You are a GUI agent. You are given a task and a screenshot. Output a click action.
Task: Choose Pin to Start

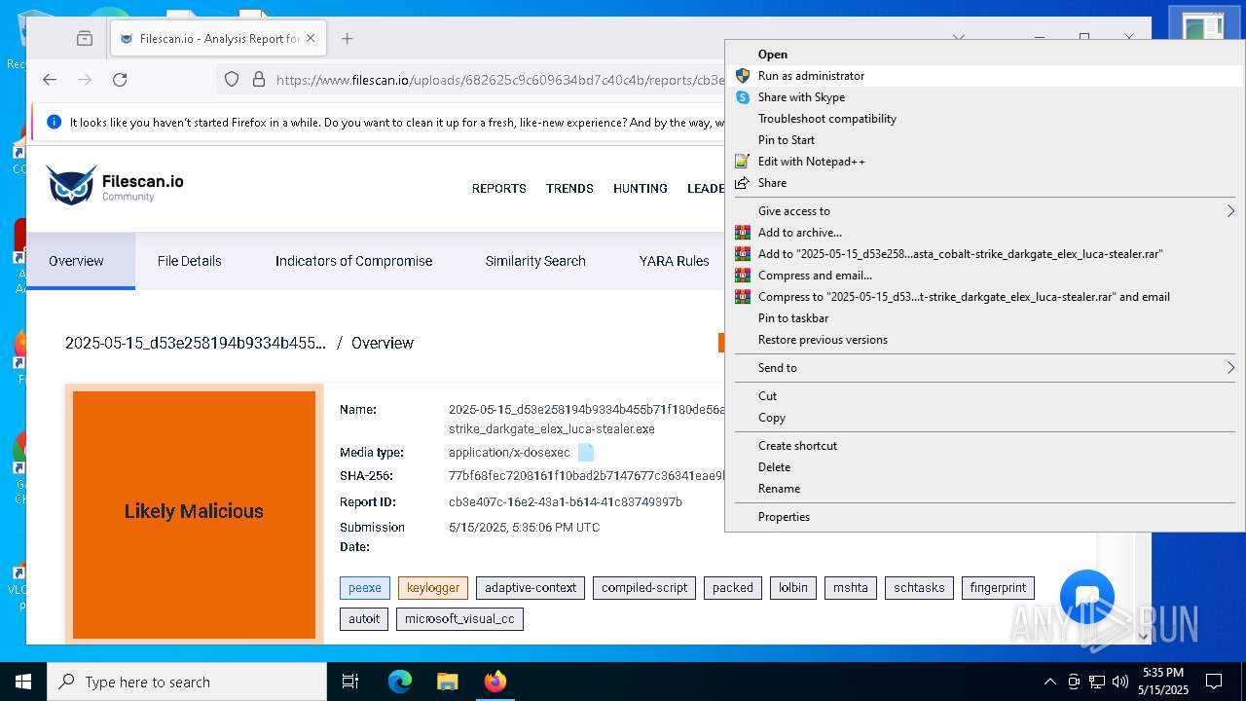coord(985,139)
